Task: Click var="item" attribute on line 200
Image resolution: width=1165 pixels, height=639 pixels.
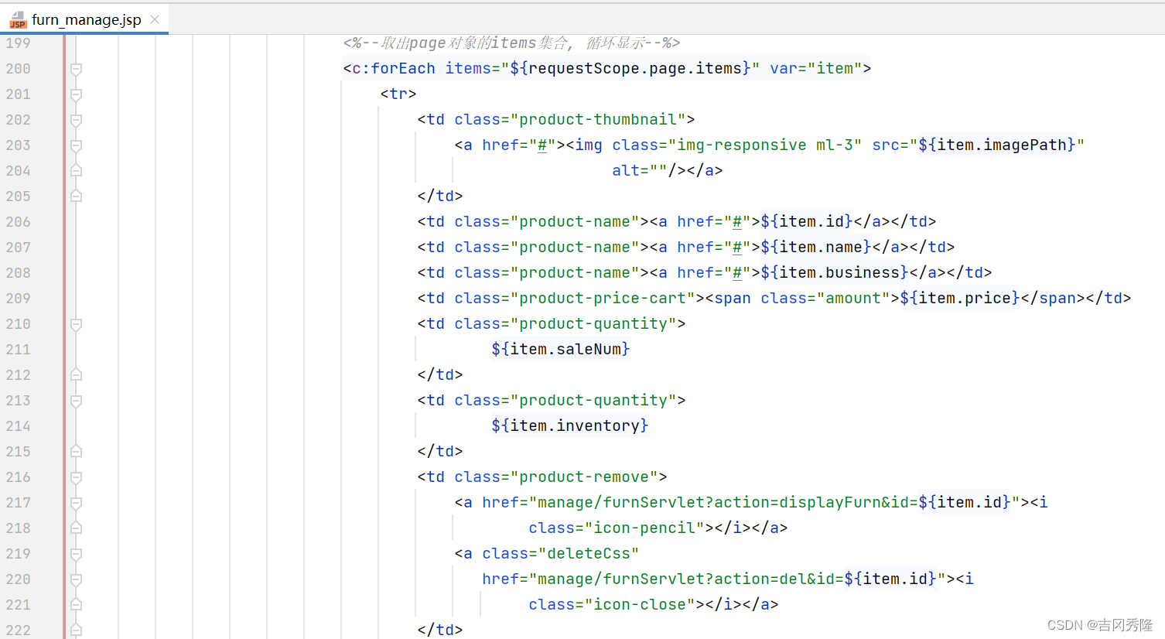Action: click(x=816, y=69)
